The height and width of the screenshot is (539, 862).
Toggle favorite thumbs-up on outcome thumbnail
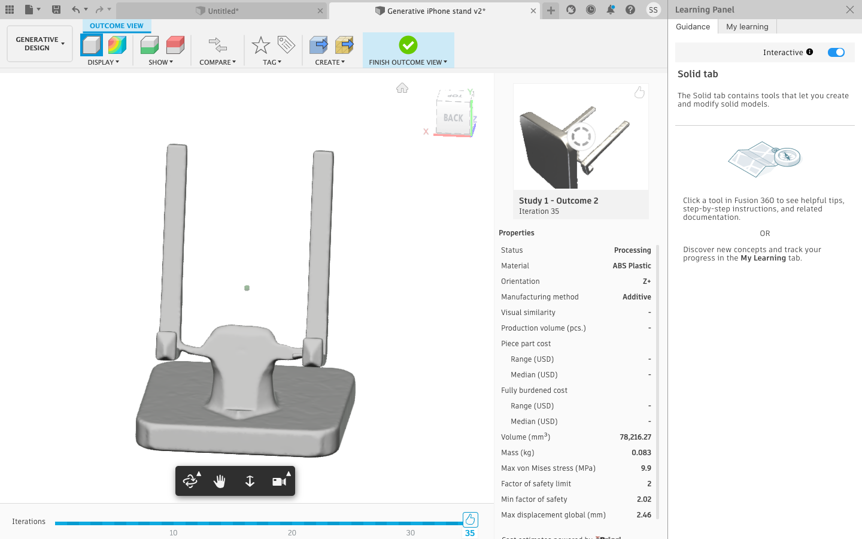pos(639,92)
